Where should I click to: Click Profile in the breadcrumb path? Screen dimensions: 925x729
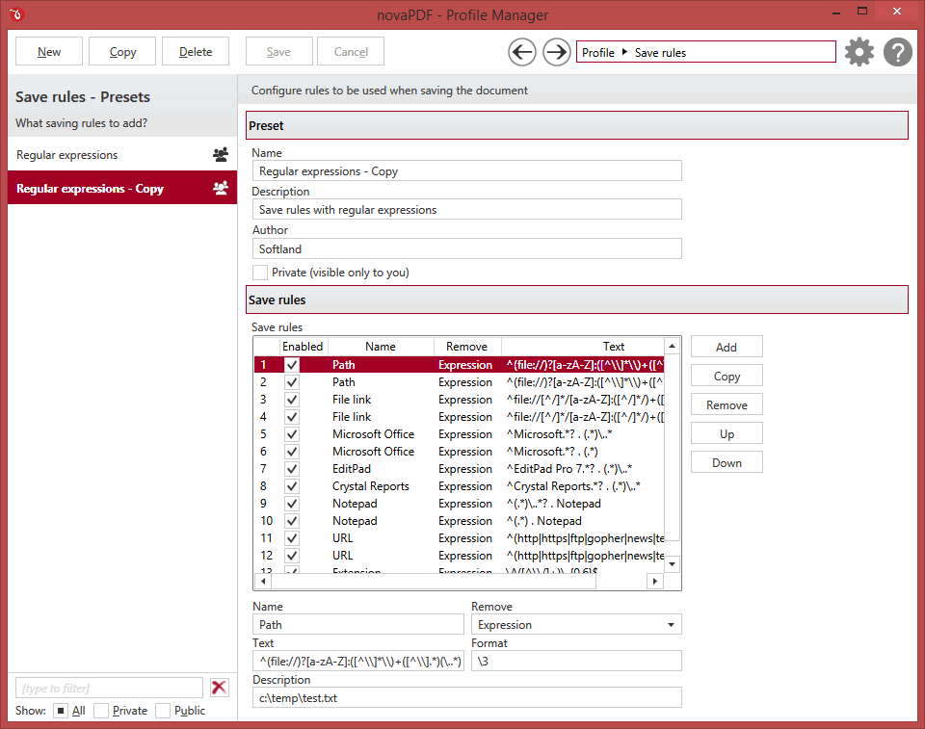598,53
